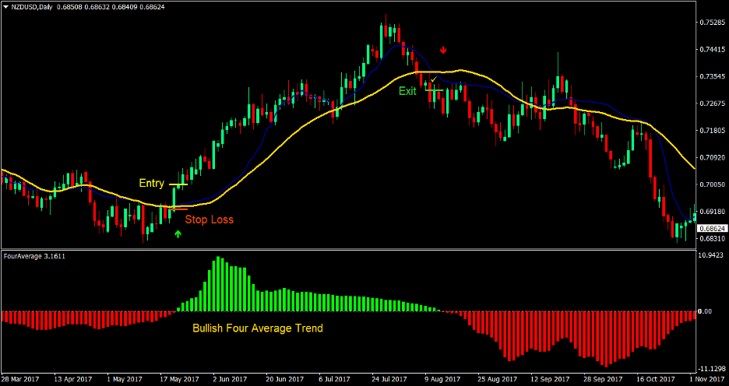This screenshot has width=729, height=386.
Task: Click the FourAverage 3.1611 indicator label
Action: [34, 255]
